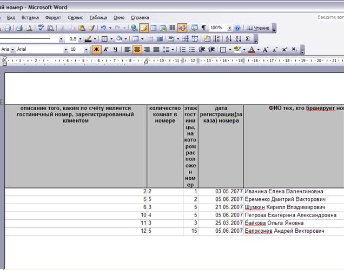344x270 pixels.
Task: Toggle subscript formatting
Action: tap(294, 50)
